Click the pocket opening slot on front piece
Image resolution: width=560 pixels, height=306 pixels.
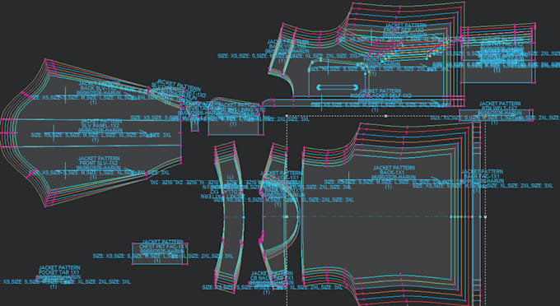coord(337,87)
